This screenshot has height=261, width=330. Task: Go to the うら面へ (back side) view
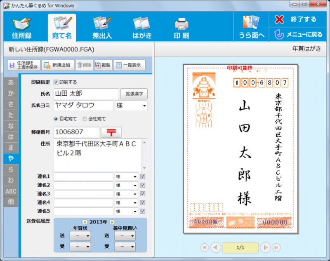(x=251, y=26)
